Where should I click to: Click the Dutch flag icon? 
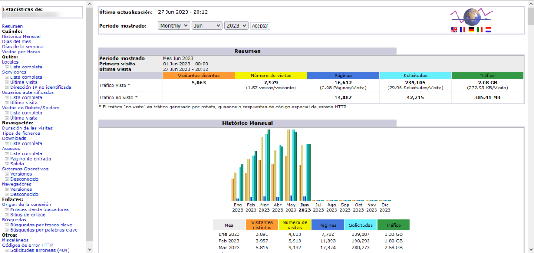tap(488, 30)
